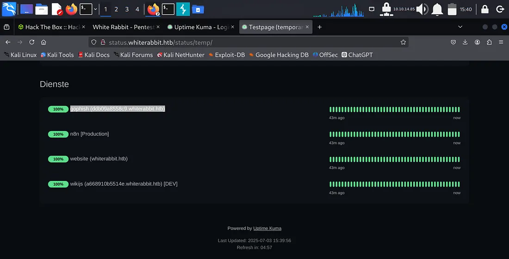This screenshot has height=259, width=509.
Task: Click the shield tracking protection icon
Action: (x=93, y=42)
